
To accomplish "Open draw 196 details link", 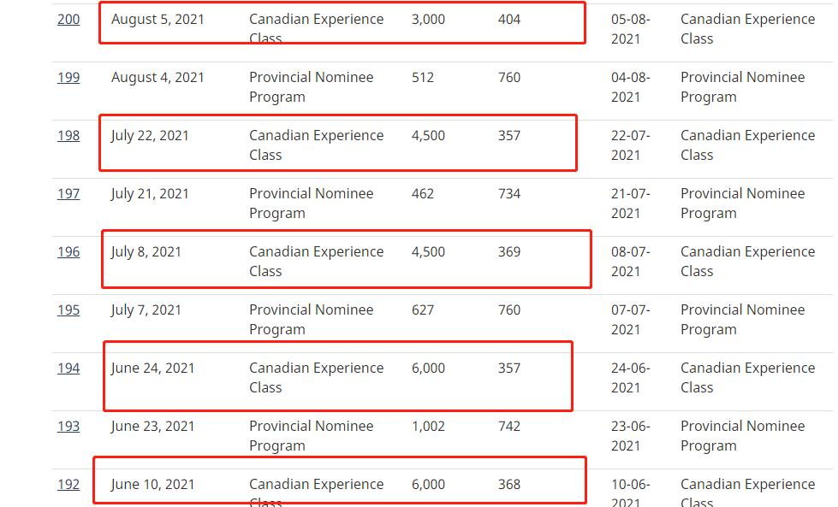I will point(68,251).
